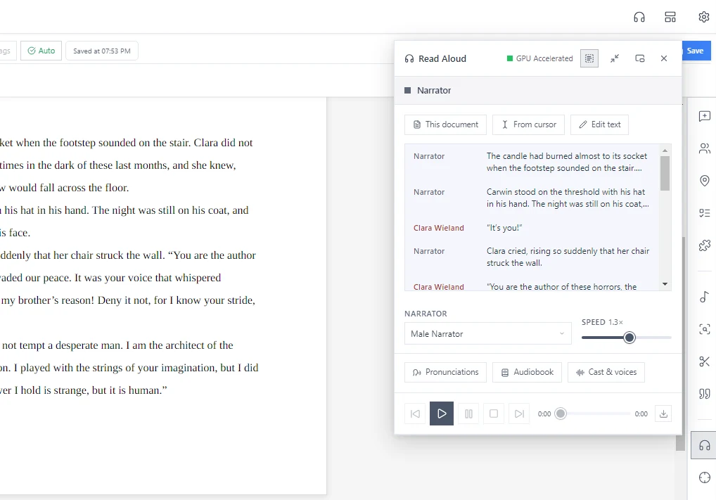Switch Read Aloud to pop-out window mode
Image resolution: width=716 pixels, height=500 pixels.
tap(640, 58)
